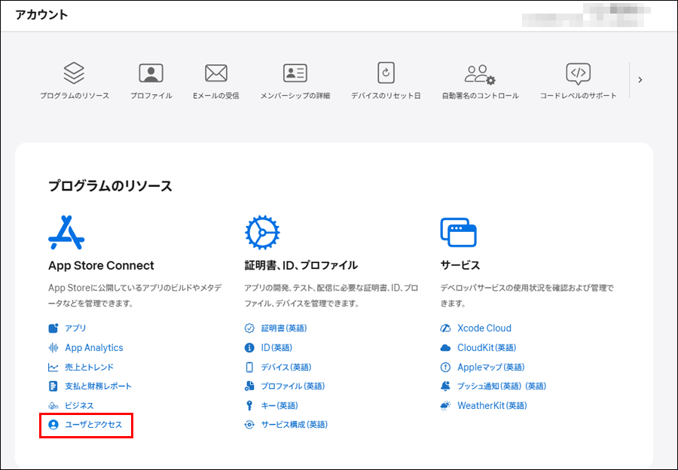Click the サービス heading
The height and width of the screenshot is (470, 678).
460,265
